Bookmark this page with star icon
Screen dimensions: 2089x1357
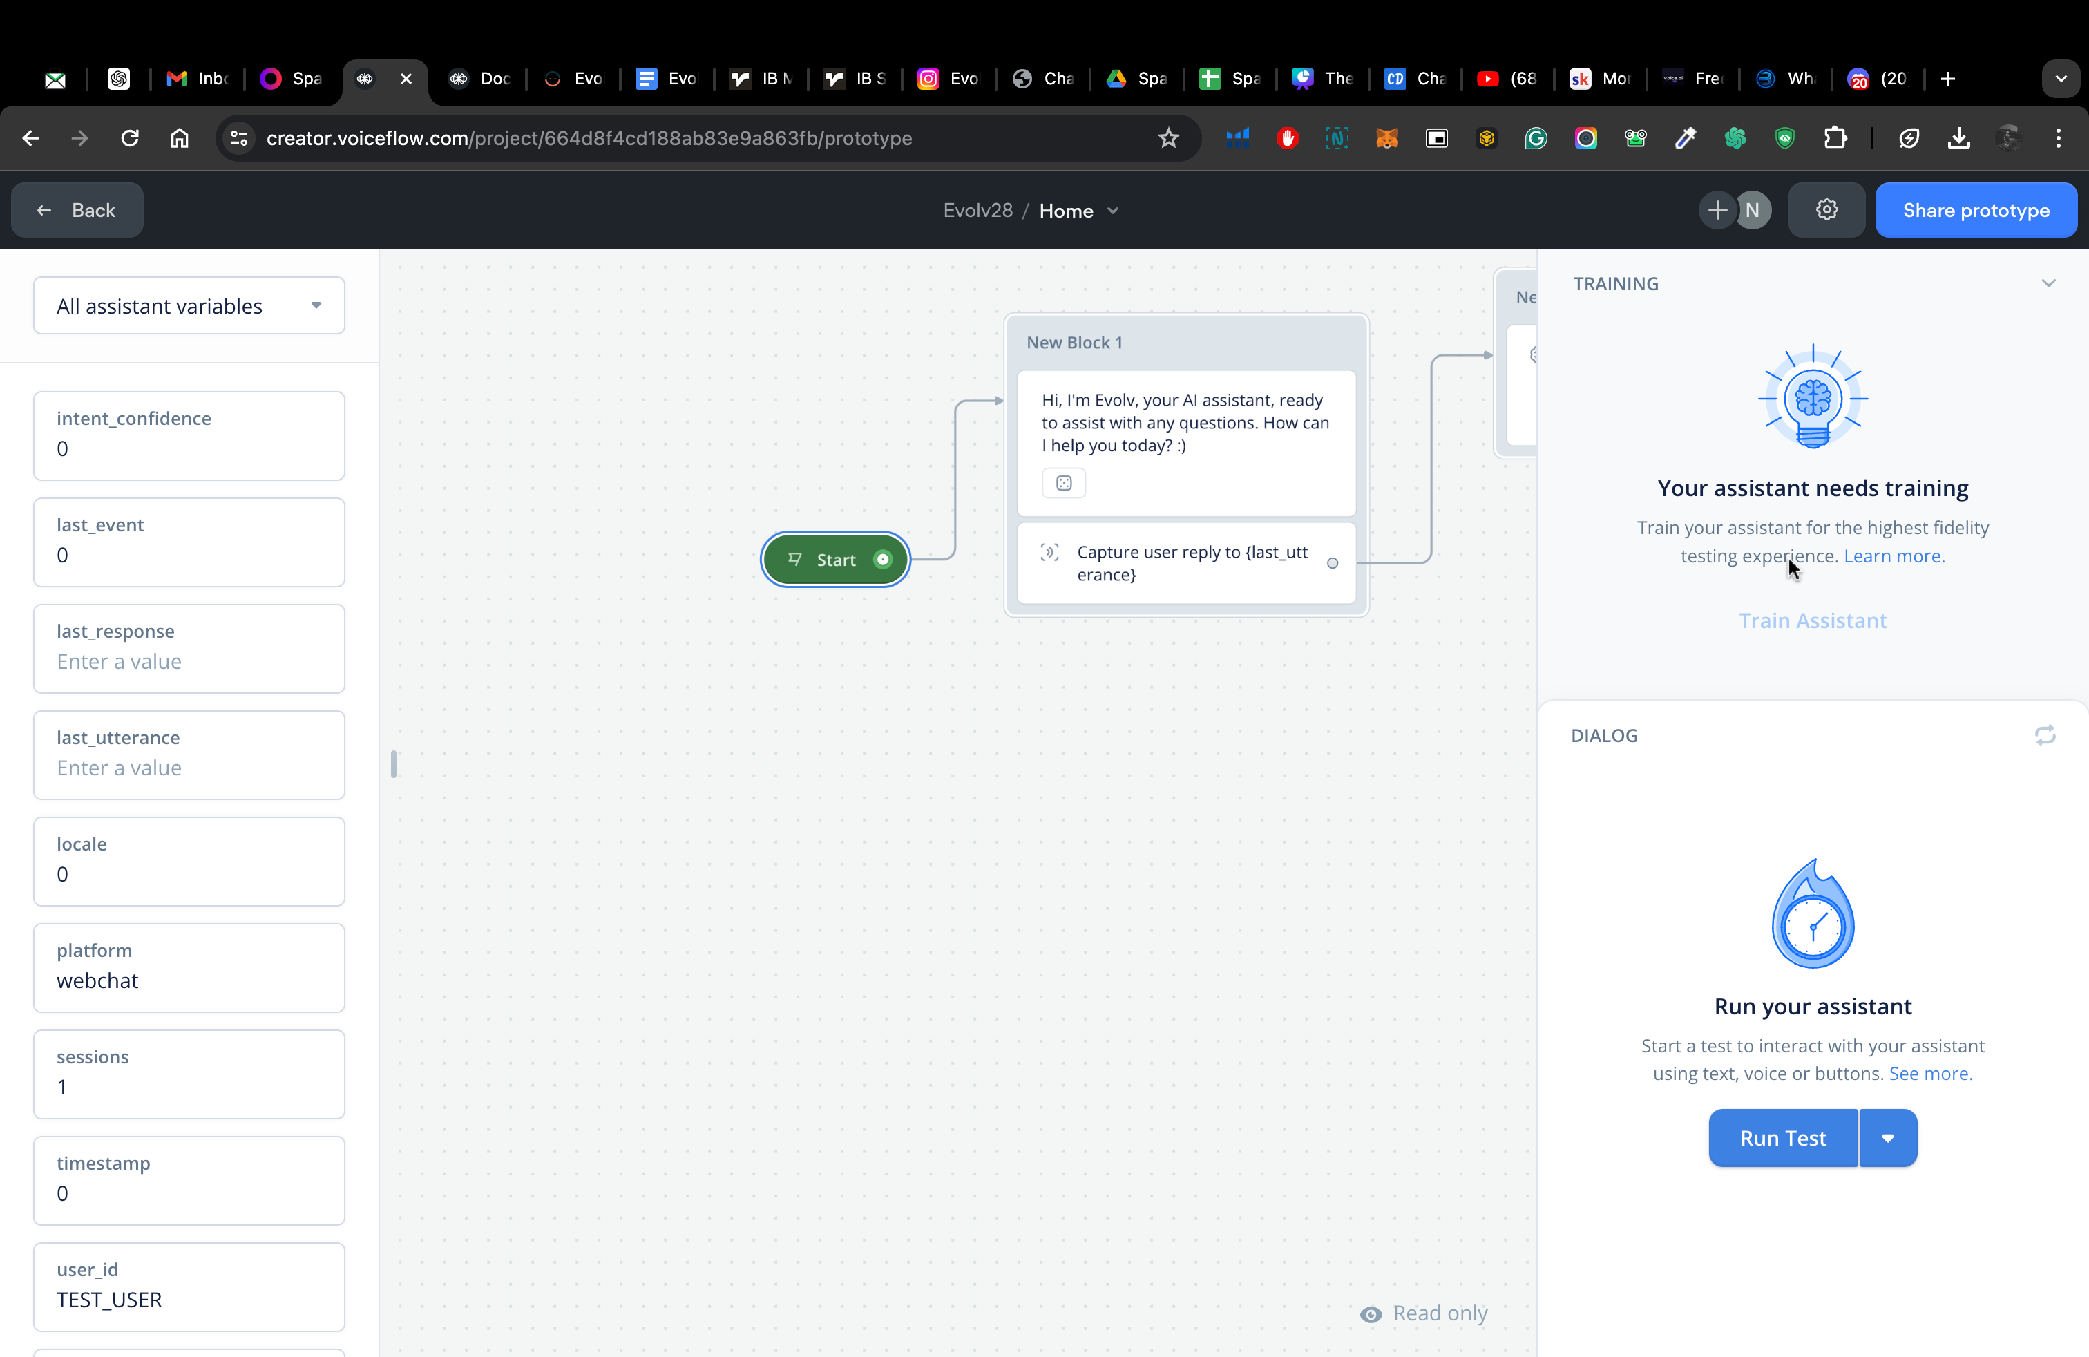click(x=1167, y=137)
